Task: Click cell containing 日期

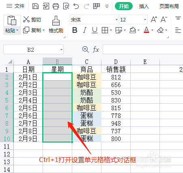Action: click(x=28, y=69)
